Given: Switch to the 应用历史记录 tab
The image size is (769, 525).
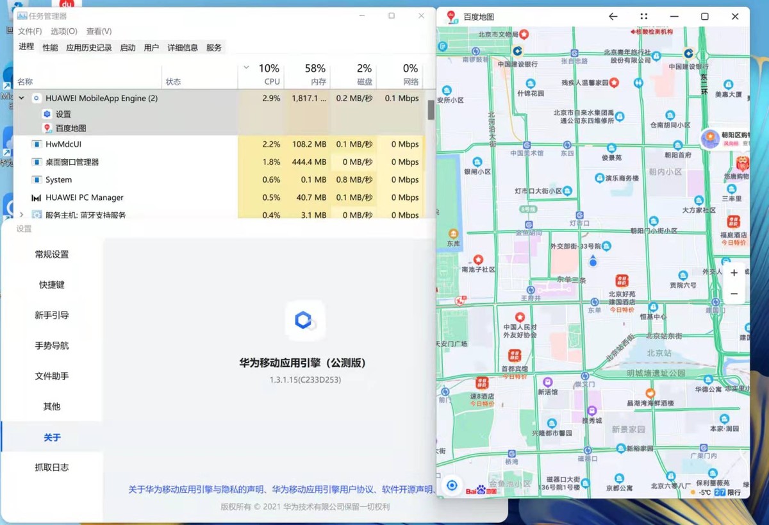Looking at the screenshot, I should click(89, 47).
